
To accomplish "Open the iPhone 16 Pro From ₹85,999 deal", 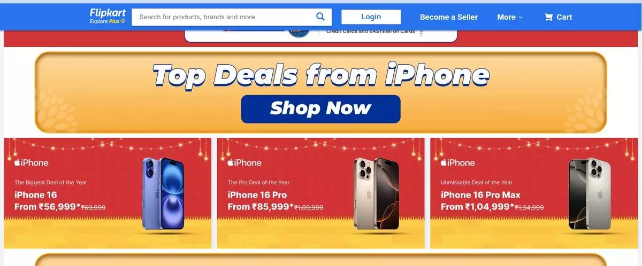I will pyautogui.click(x=320, y=193).
